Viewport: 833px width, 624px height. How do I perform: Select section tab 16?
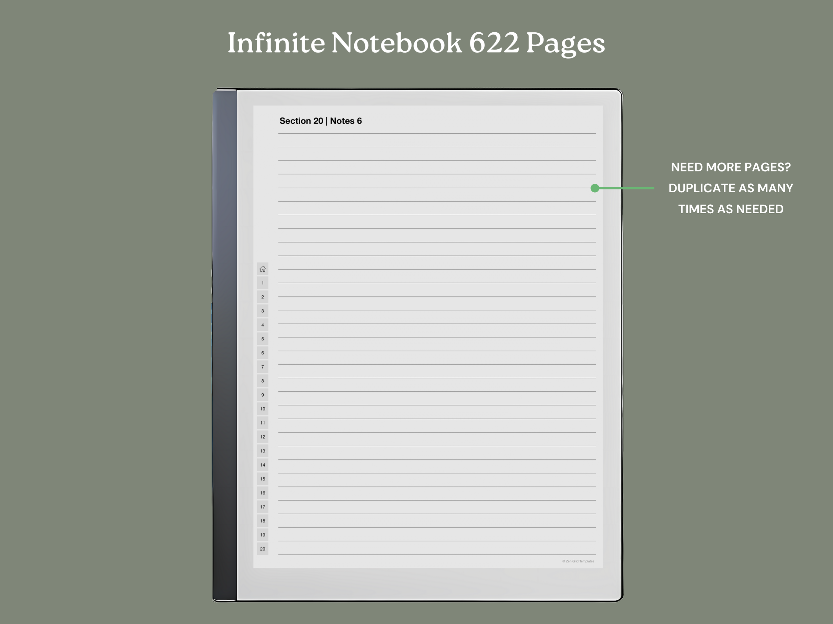[263, 493]
